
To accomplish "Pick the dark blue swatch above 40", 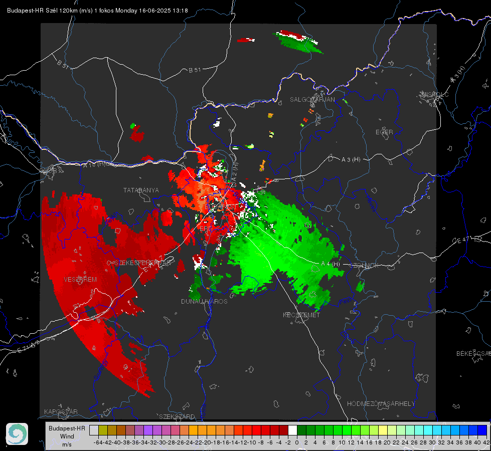I will tap(482, 430).
